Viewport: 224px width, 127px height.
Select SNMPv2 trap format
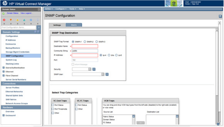(x=85, y=42)
